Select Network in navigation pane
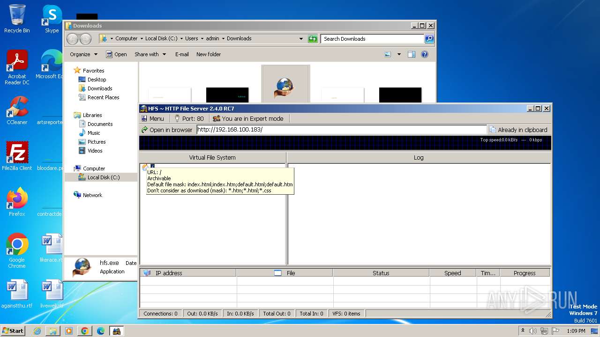Image resolution: width=600 pixels, height=337 pixels. click(x=92, y=195)
